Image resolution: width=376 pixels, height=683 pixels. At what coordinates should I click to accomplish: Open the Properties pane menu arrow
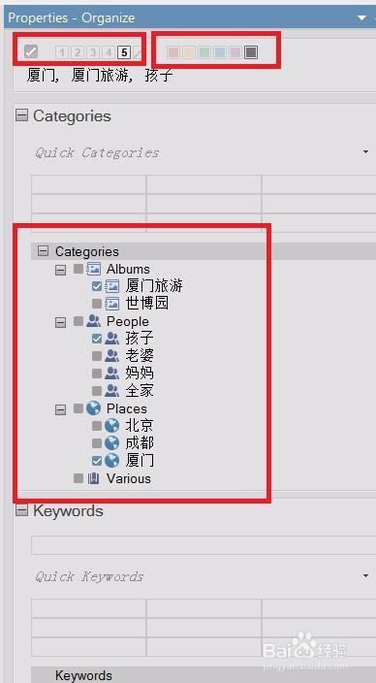tap(361, 17)
